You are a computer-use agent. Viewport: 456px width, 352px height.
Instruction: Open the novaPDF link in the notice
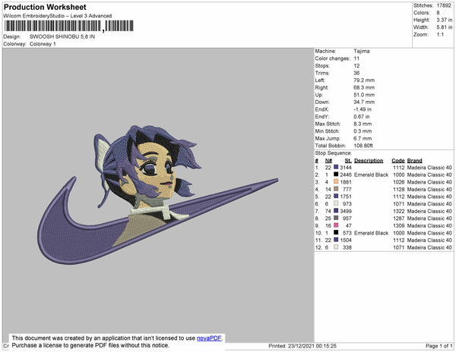pyautogui.click(x=210, y=338)
